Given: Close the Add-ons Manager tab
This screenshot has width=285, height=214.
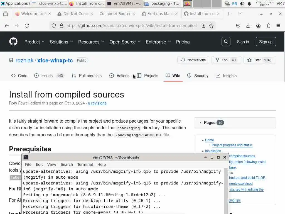Looking at the screenshot, I should click(x=176, y=14).
